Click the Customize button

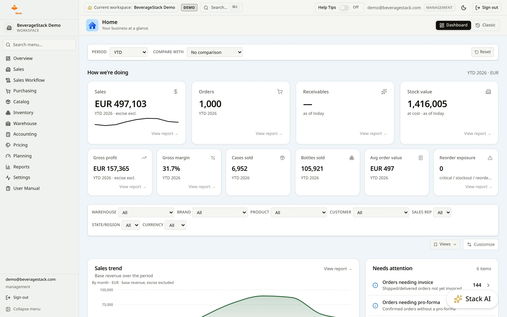(481, 244)
